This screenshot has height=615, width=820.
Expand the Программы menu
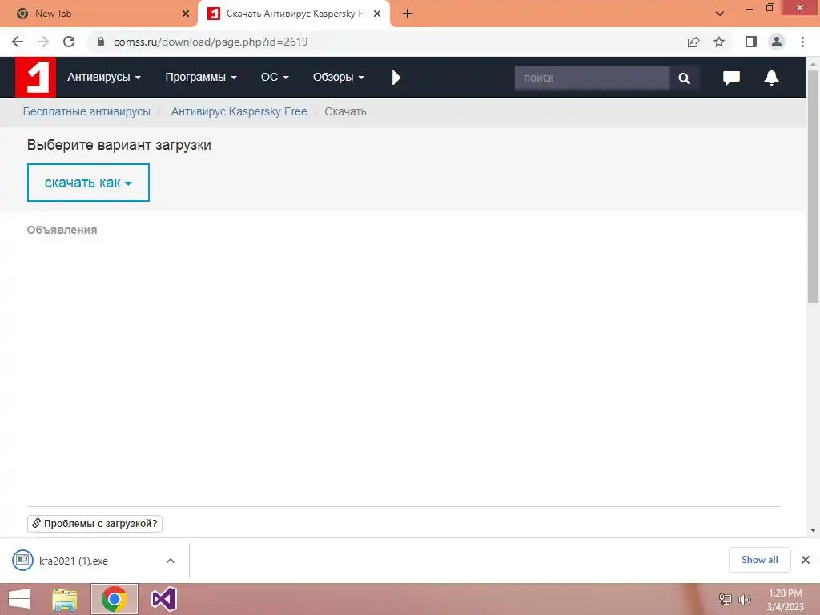[201, 78]
